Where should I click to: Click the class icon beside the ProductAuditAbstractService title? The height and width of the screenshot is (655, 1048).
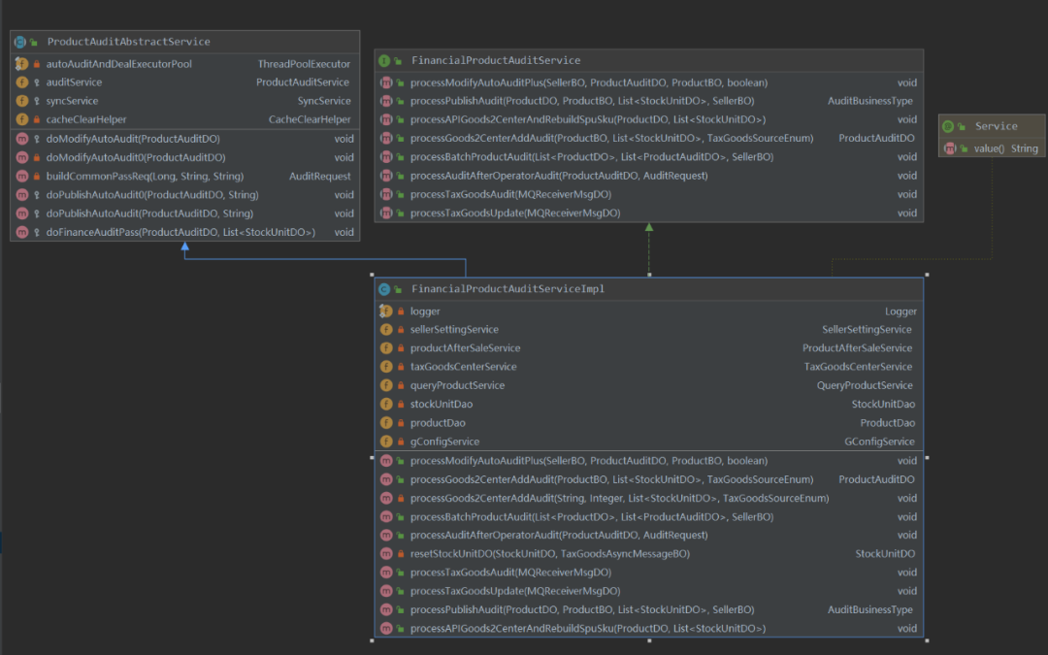(x=20, y=42)
